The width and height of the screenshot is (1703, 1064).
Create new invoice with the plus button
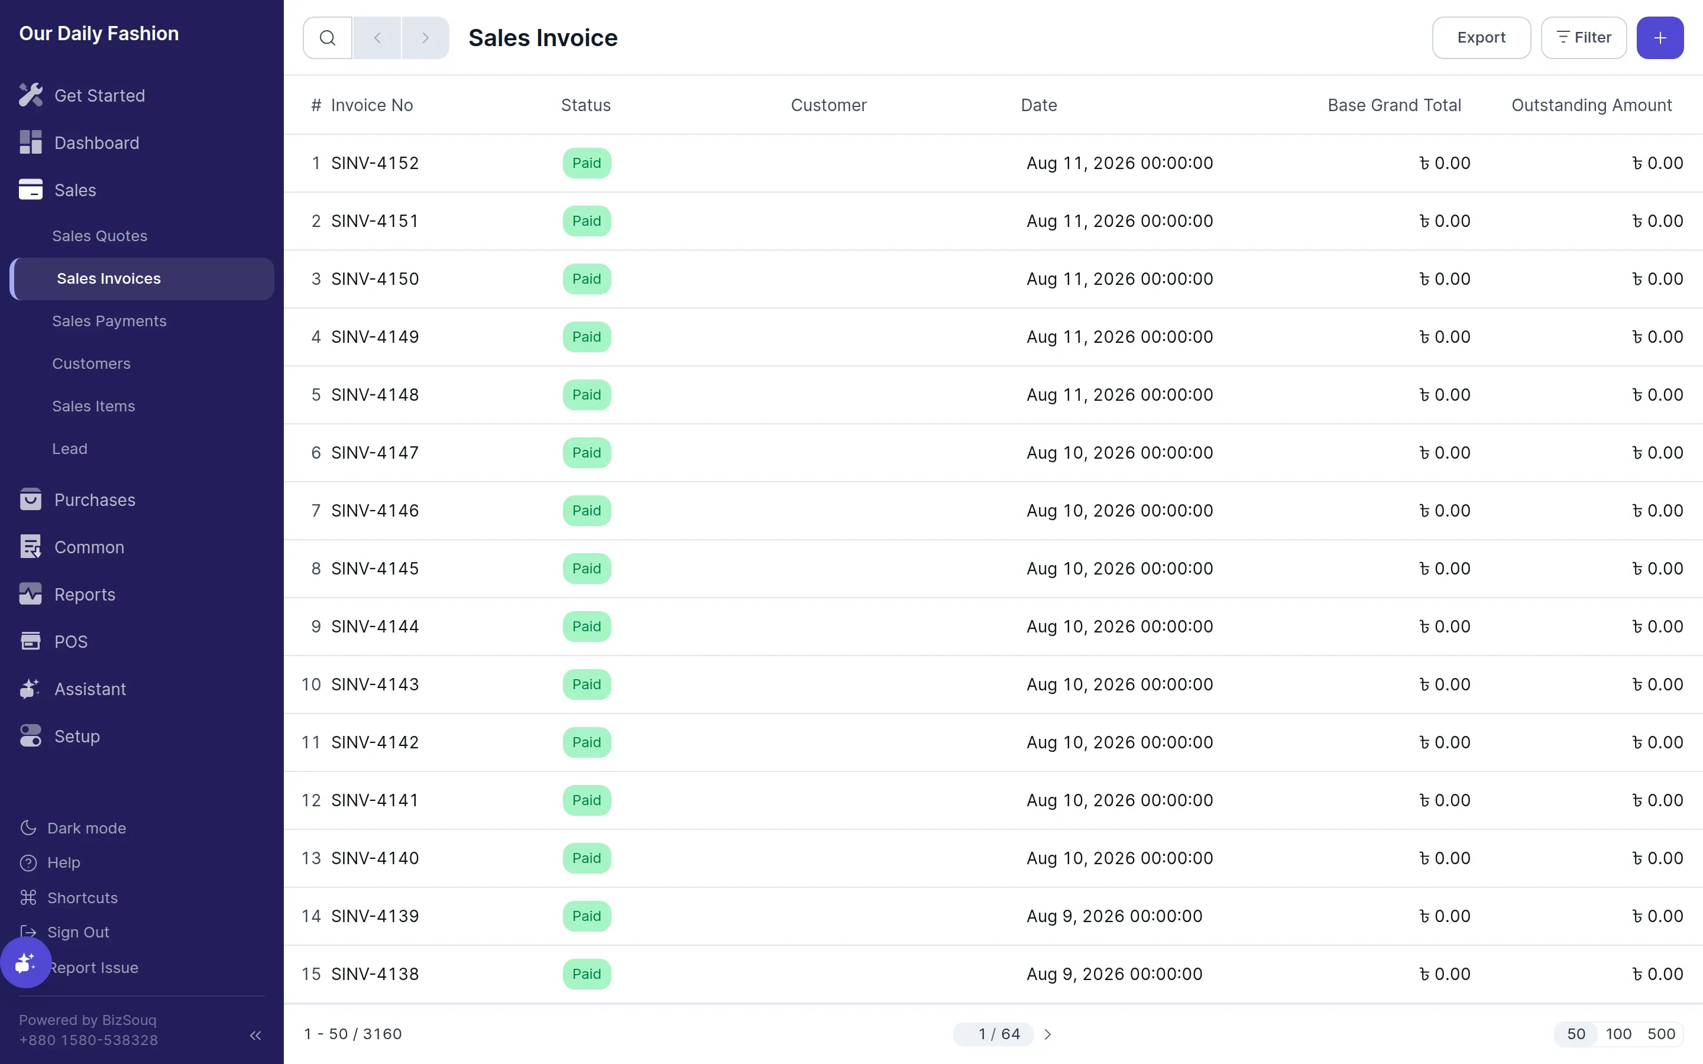click(1659, 38)
